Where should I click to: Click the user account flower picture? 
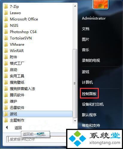[x=100, y=4]
